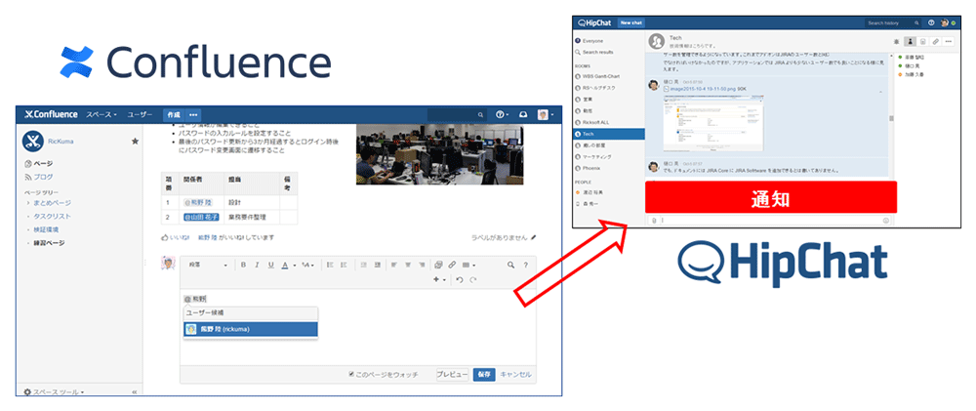Open the more formatting dropdown in editor
Screen dimensions: 976x411
308,265
